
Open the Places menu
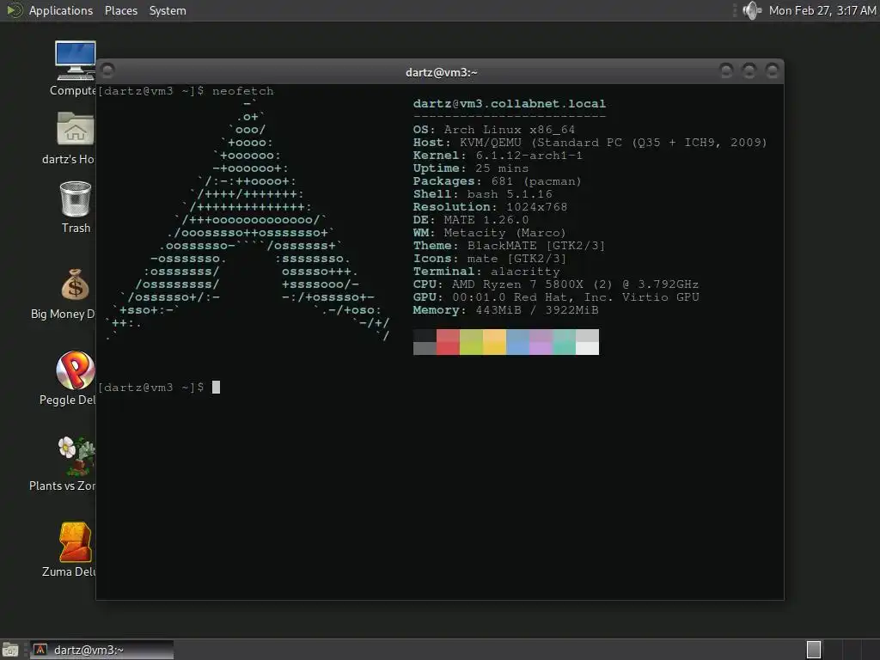[x=121, y=10]
